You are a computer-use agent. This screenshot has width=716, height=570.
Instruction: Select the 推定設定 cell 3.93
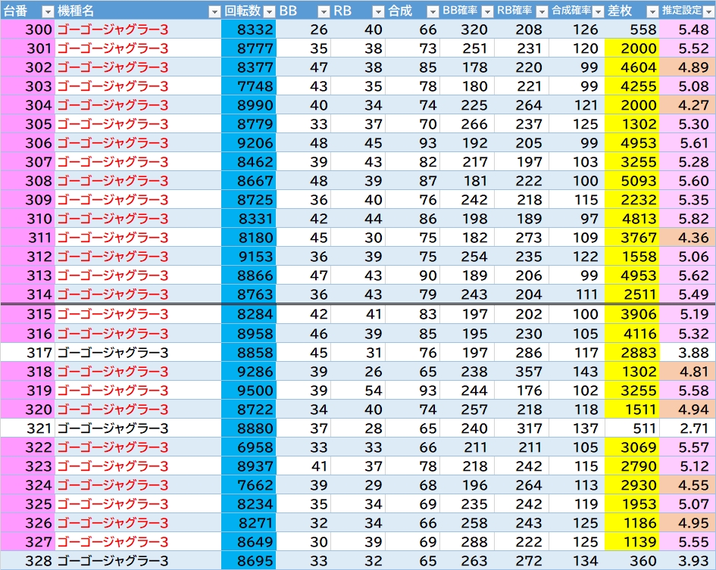(x=687, y=560)
